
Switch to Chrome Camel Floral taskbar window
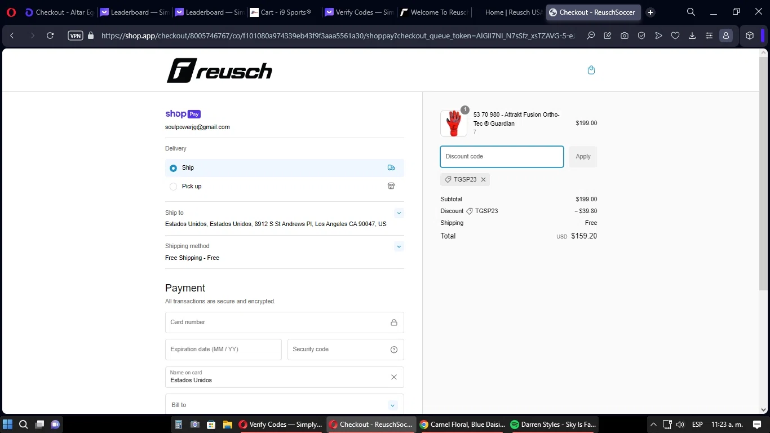click(x=462, y=425)
